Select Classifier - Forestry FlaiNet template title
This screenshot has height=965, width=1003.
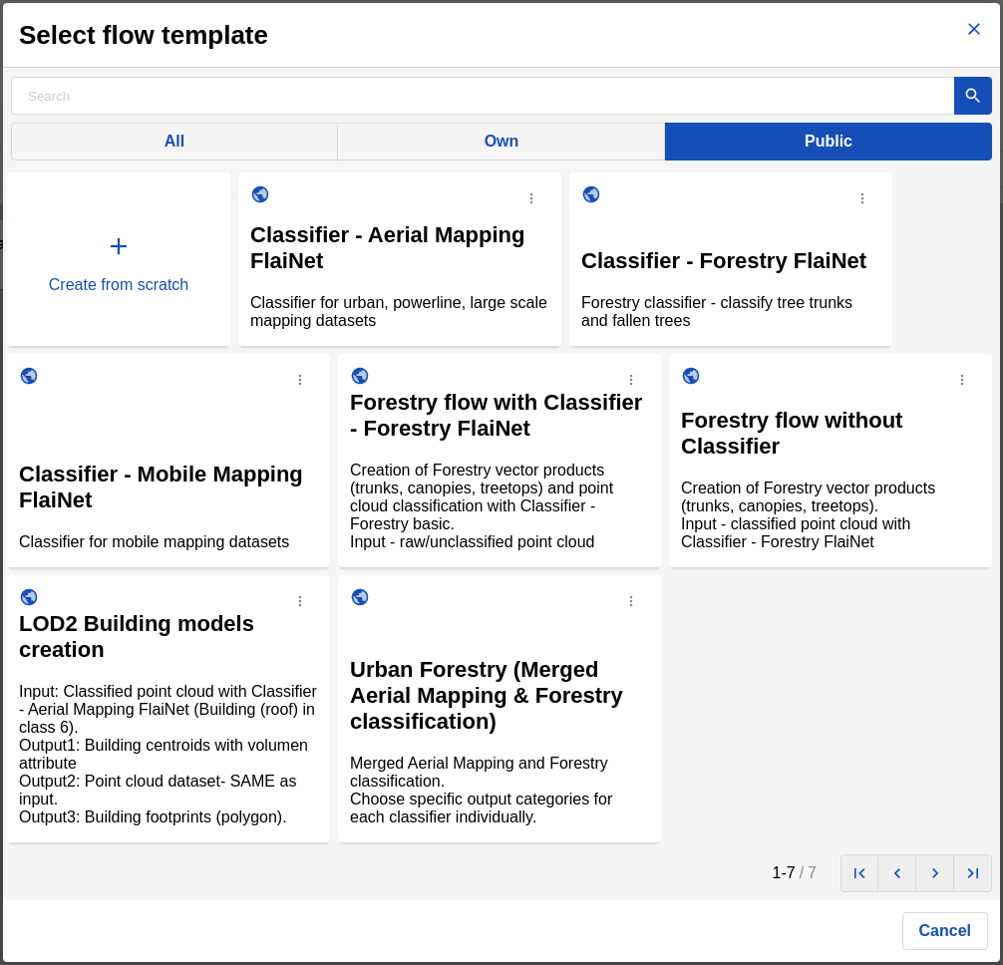click(x=724, y=261)
